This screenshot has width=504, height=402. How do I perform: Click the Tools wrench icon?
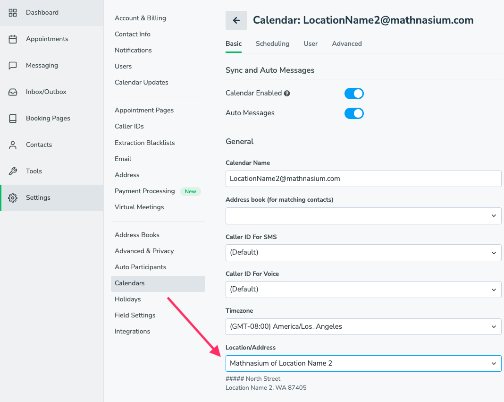pyautogui.click(x=13, y=171)
